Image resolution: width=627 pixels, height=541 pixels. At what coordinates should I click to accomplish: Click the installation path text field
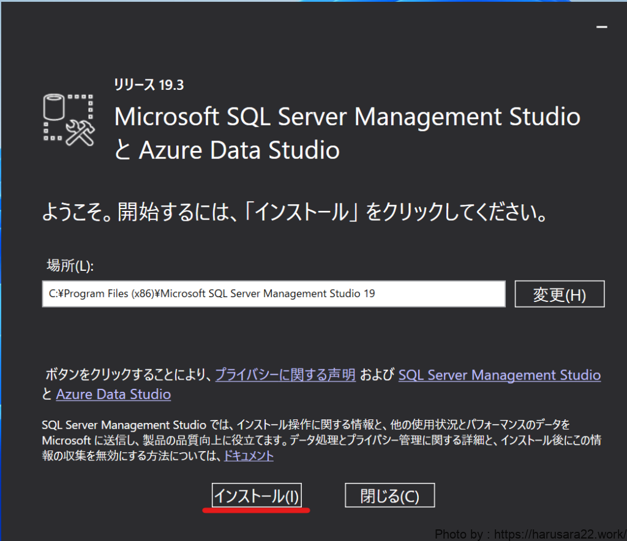point(273,293)
